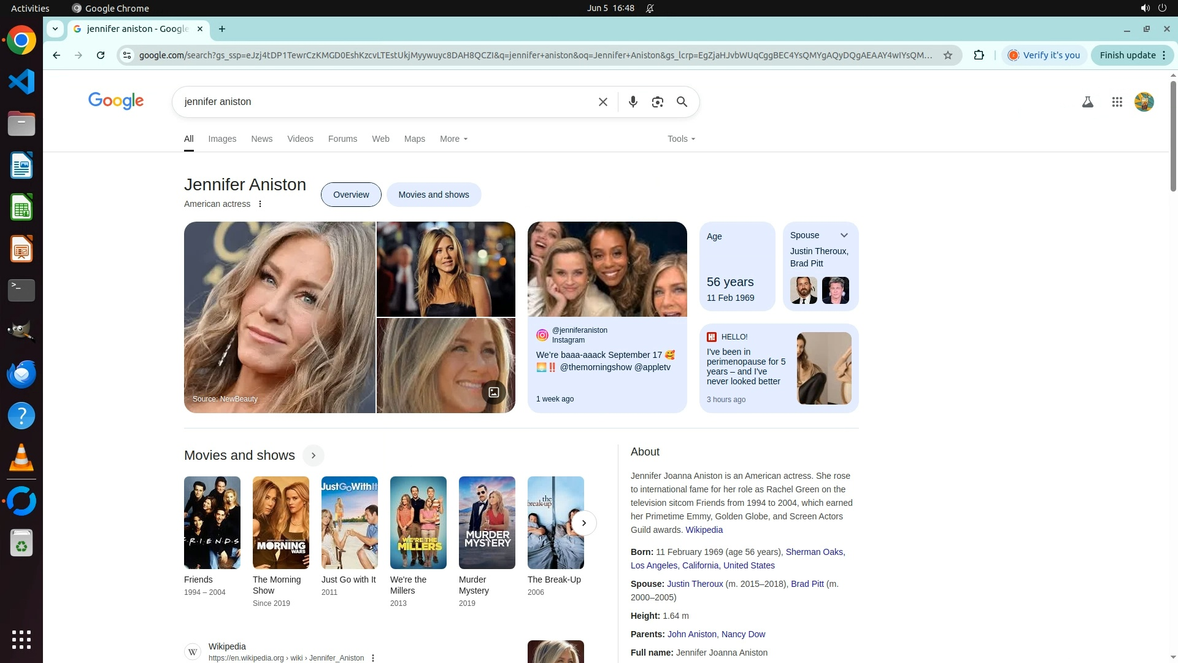Switch to the Images tab
This screenshot has width=1178, height=663.
(222, 139)
